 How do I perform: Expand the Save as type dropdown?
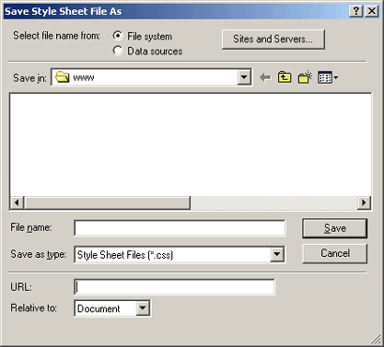277,254
